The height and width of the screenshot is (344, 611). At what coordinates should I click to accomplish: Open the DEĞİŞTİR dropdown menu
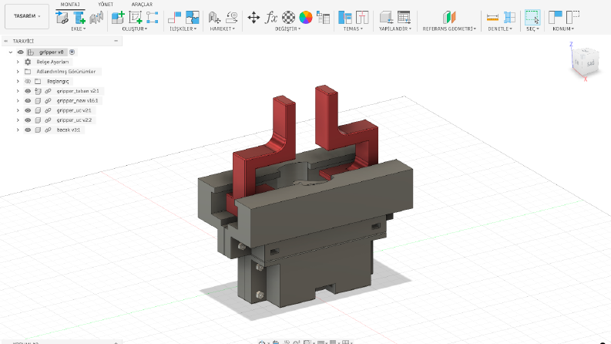(288, 29)
